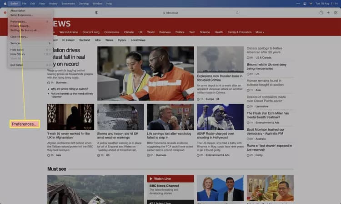Click the bbc.co.uk address bar

pos(170,13)
